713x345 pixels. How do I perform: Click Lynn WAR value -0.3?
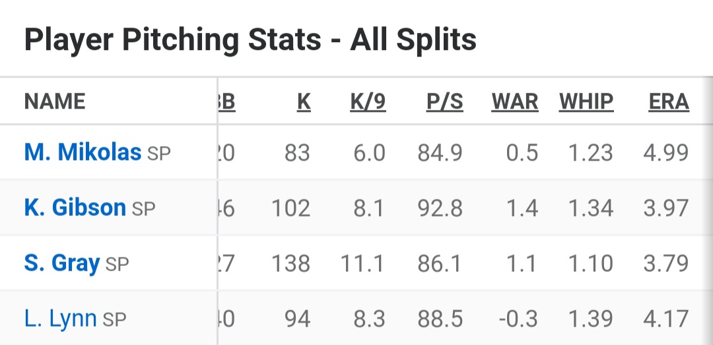(518, 319)
